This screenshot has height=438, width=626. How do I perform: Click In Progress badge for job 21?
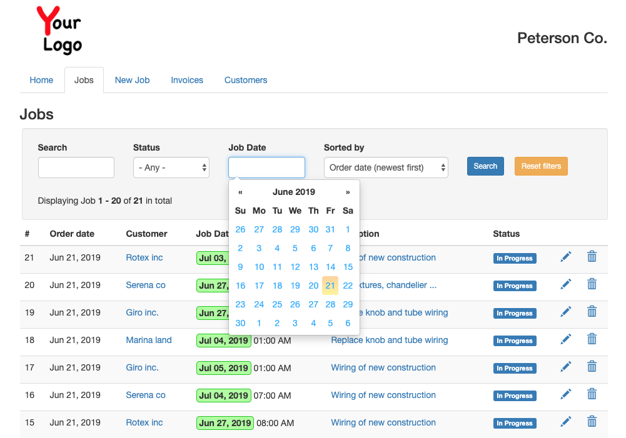tap(515, 259)
